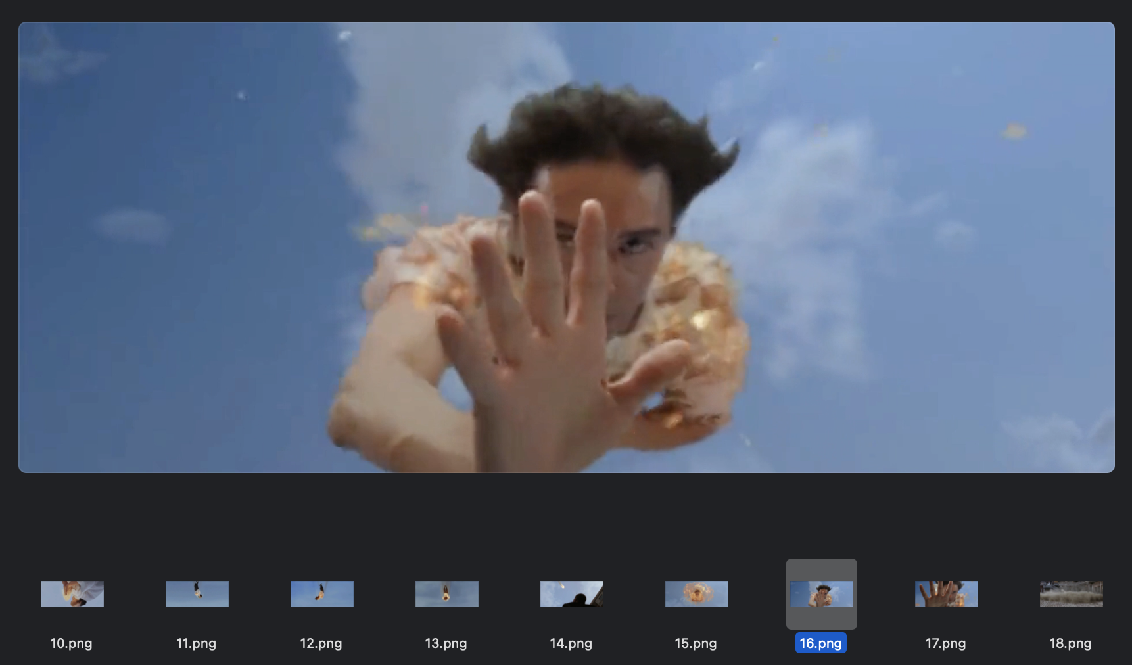Select the 17.png file name label
The height and width of the screenshot is (665, 1132).
(x=945, y=643)
